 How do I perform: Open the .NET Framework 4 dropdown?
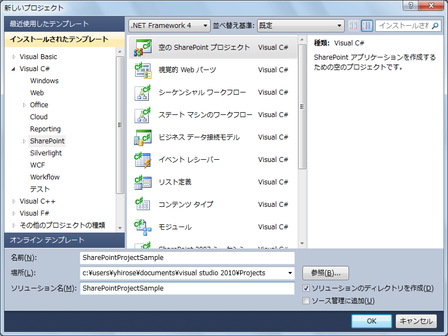pyautogui.click(x=170, y=26)
